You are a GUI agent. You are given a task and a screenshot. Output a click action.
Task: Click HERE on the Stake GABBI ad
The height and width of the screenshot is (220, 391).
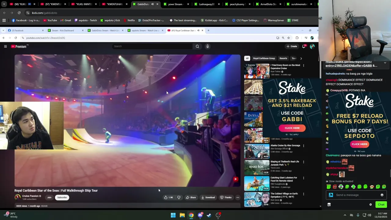292,128
